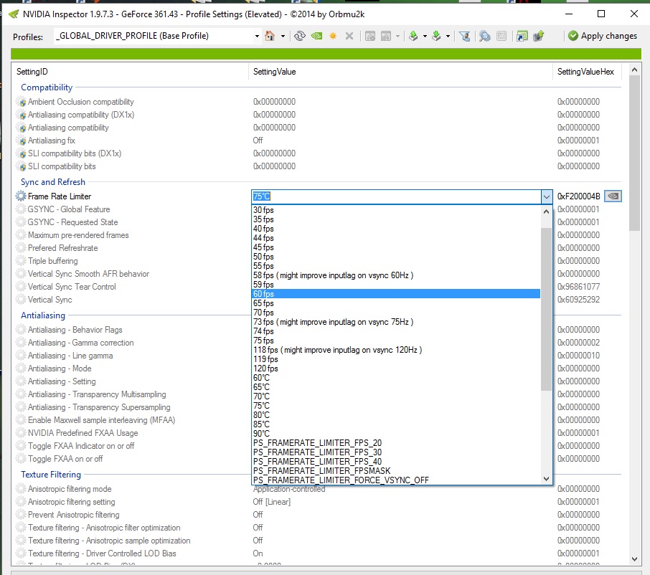This screenshot has width=650, height=575.
Task: Click the green NVIDIA restore defaults icon
Action: tap(316, 36)
